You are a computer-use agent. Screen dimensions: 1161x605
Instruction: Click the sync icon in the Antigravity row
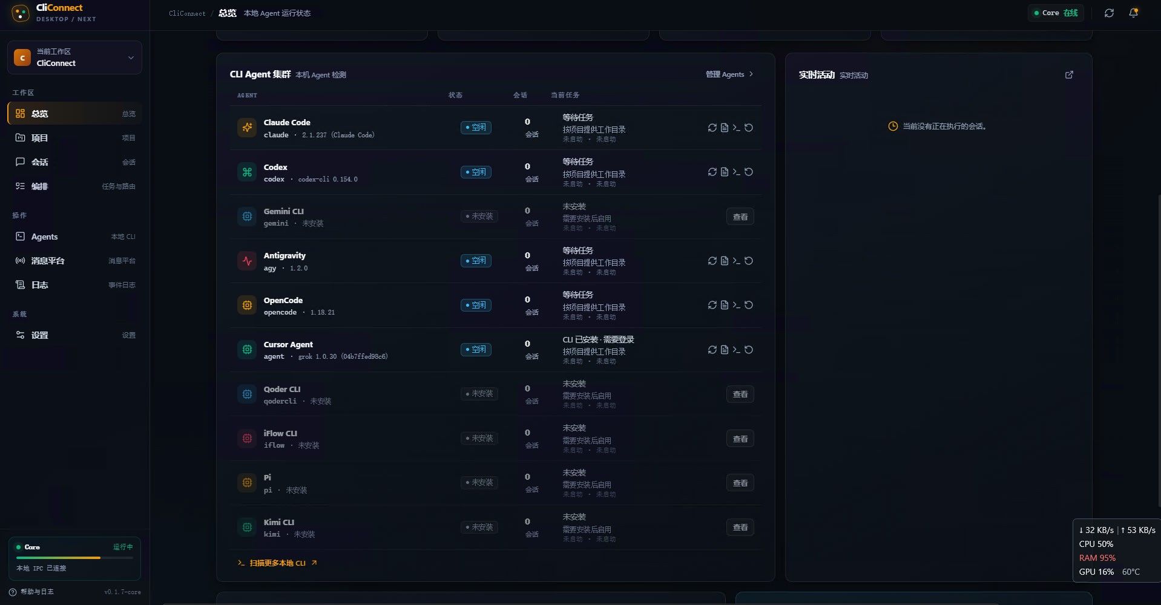point(712,261)
